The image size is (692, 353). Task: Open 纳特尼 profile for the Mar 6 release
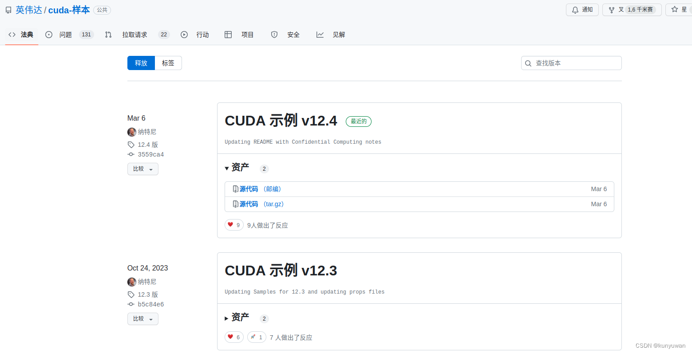click(x=147, y=132)
